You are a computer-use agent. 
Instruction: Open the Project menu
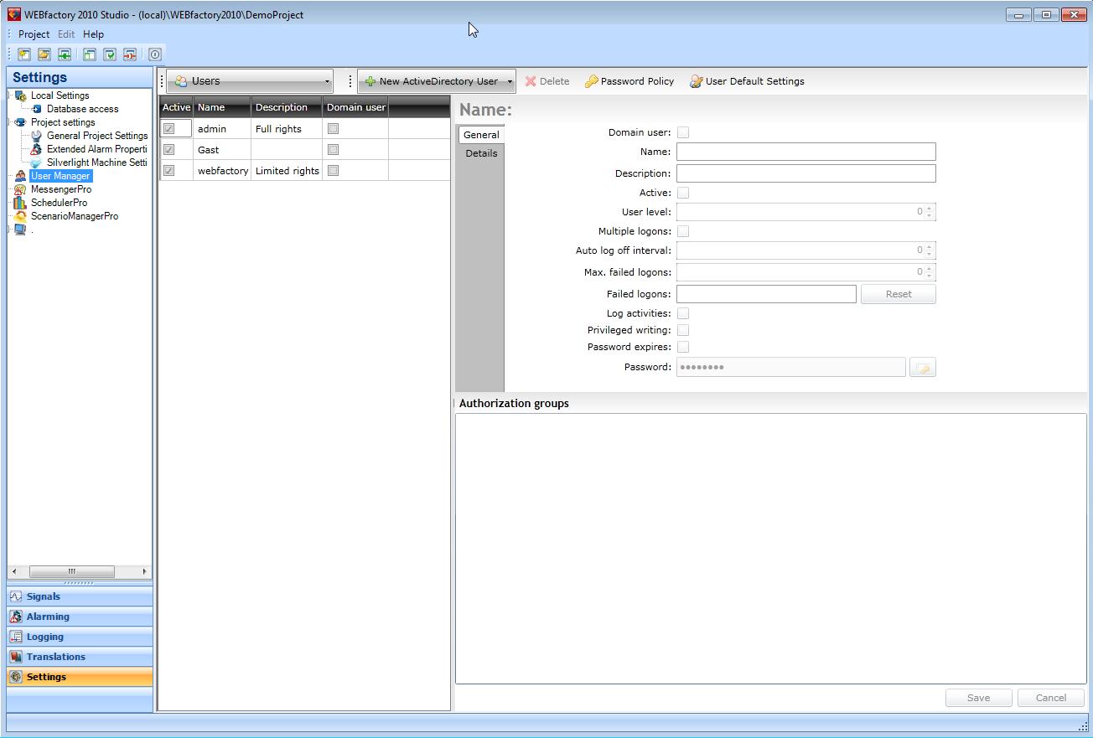pos(34,34)
